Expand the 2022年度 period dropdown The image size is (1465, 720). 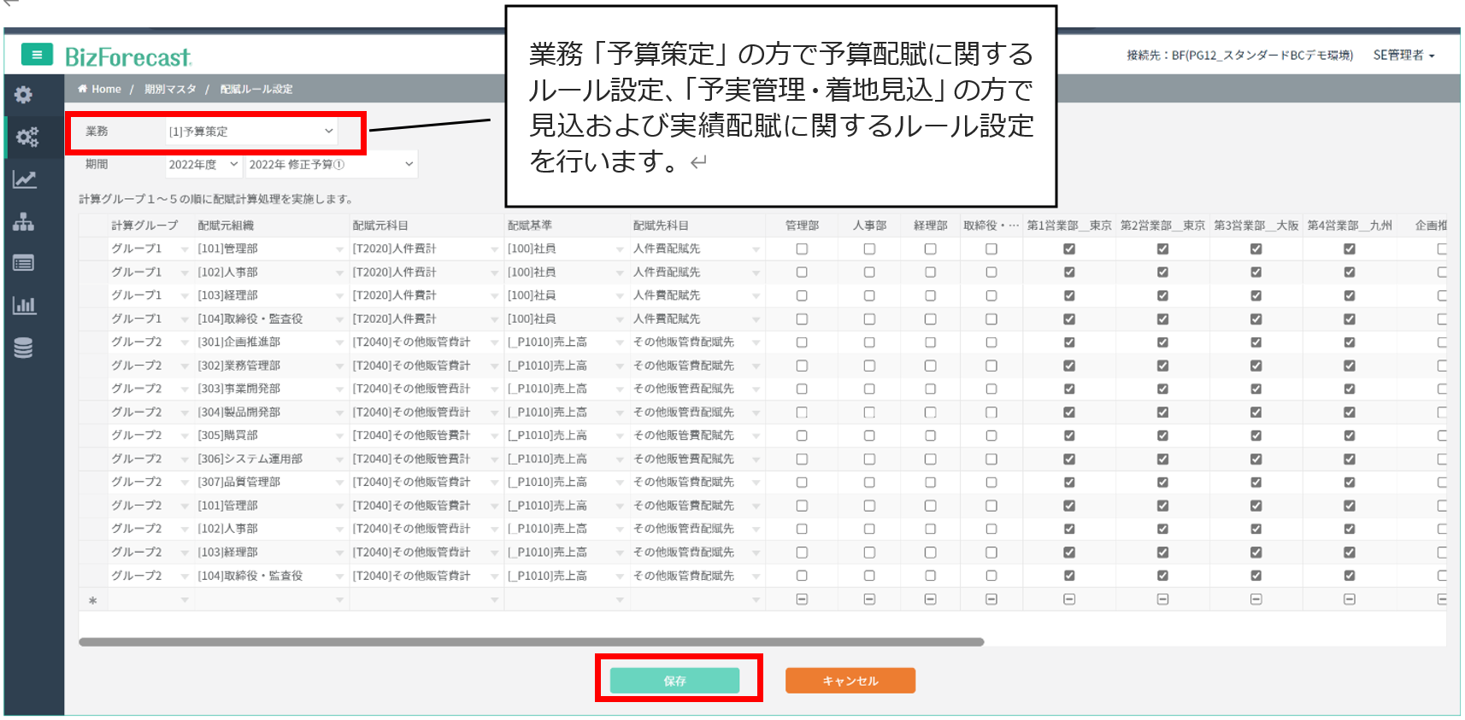pyautogui.click(x=203, y=165)
